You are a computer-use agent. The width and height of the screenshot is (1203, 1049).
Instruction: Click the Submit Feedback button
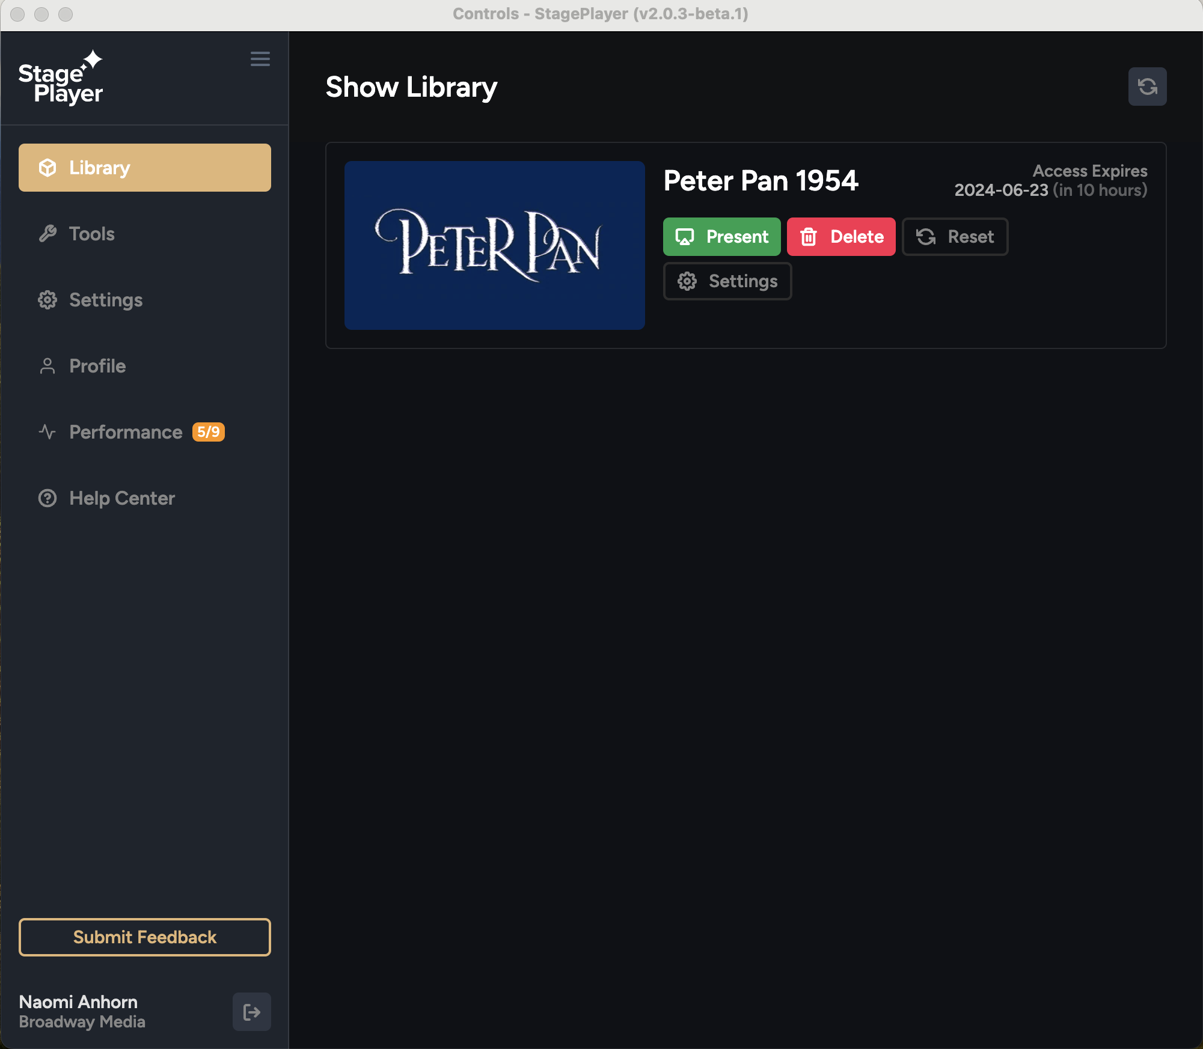145,937
